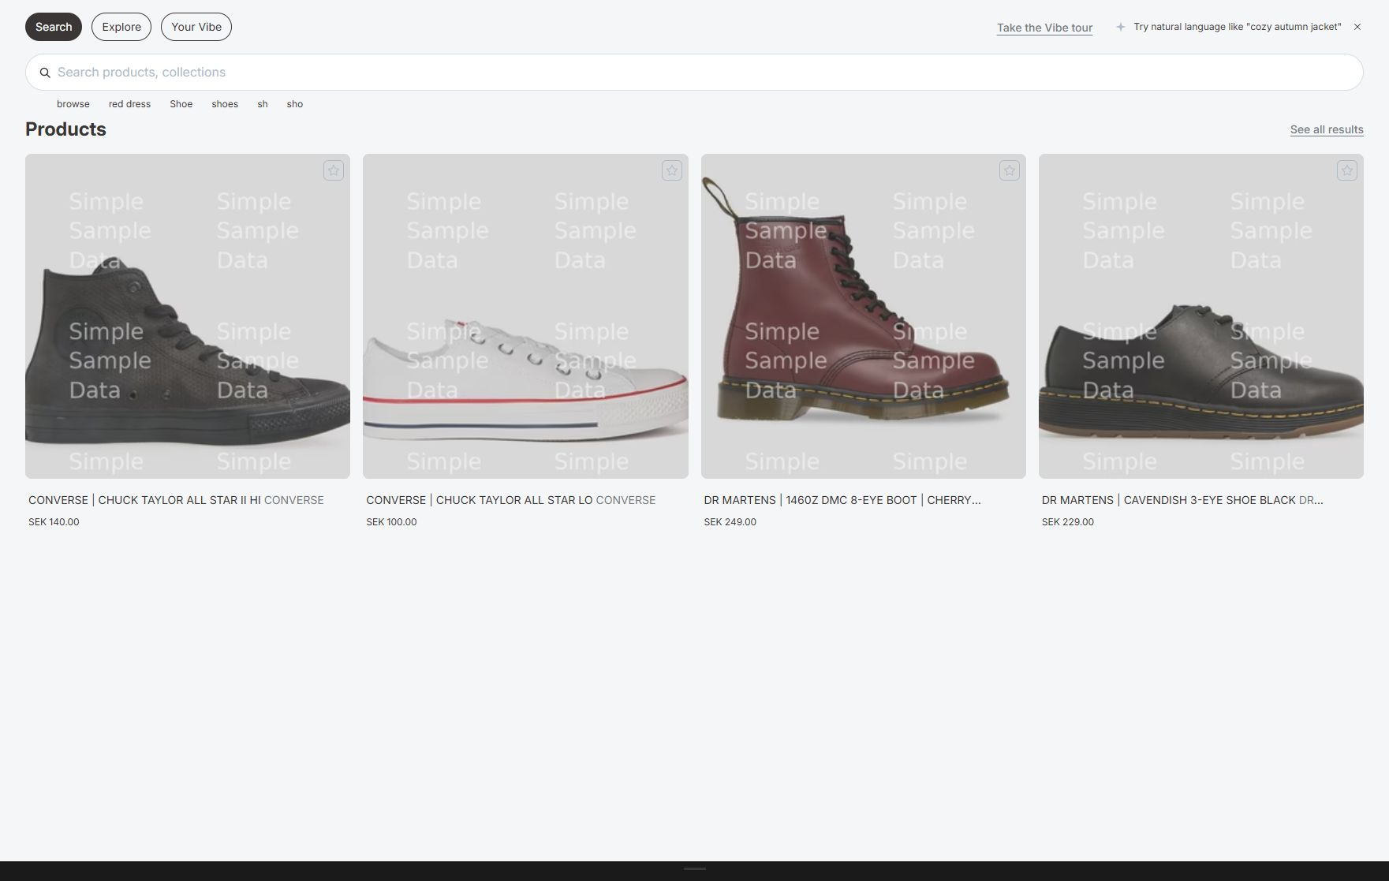Viewport: 1389px width, 881px height.
Task: Open Converse Chuck Taylor All Star Lo title
Action: (511, 500)
